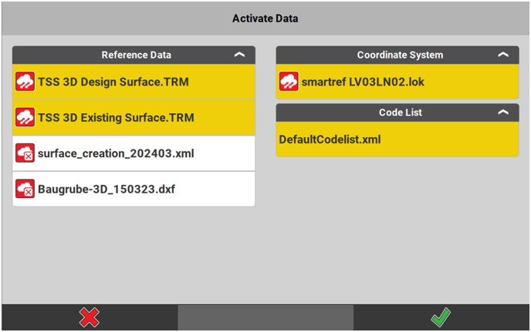The height and width of the screenshot is (332, 531).
Task: Click the cloud icon next to surface_creation_202403.xml
Action: [25, 153]
